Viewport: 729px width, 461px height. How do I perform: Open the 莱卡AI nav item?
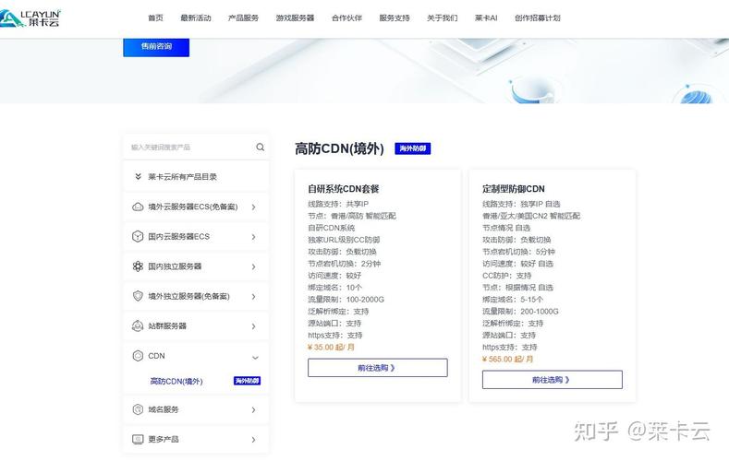[x=486, y=18]
